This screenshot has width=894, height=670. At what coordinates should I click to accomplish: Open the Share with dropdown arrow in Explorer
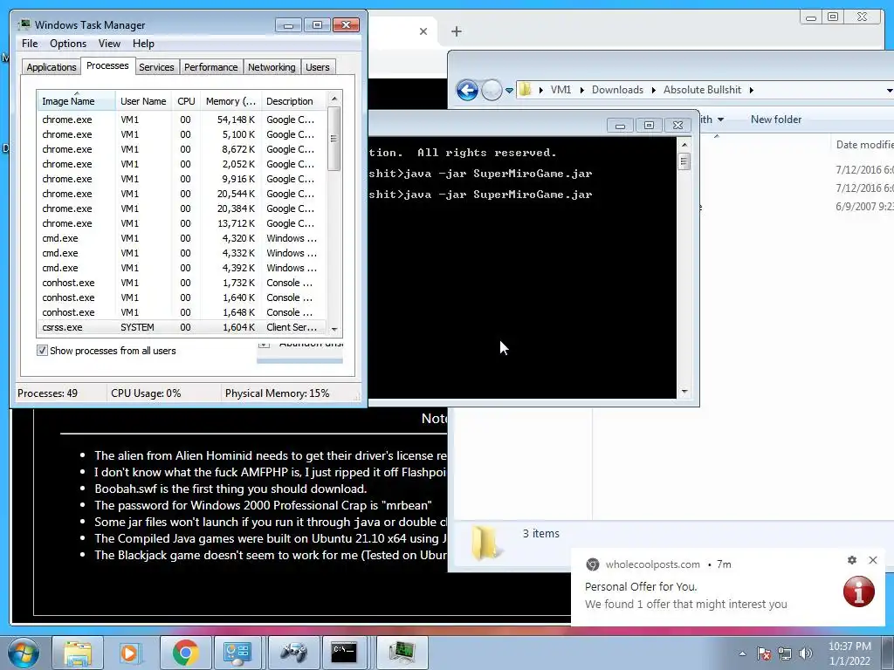click(x=720, y=120)
